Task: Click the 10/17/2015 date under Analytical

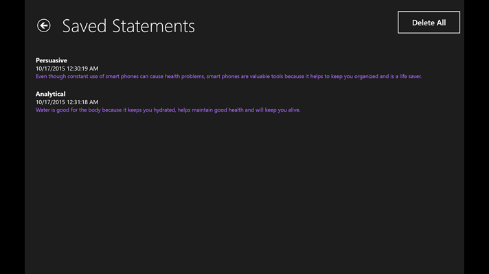Action: (51, 102)
